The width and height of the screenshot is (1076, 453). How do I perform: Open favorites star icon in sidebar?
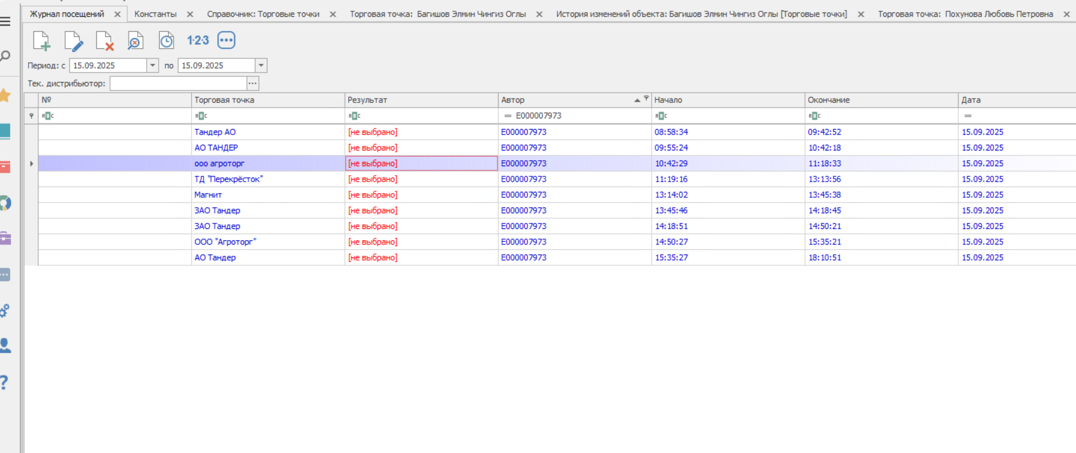point(5,95)
